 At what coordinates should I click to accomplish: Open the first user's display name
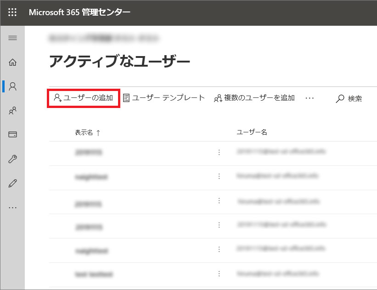click(89, 152)
